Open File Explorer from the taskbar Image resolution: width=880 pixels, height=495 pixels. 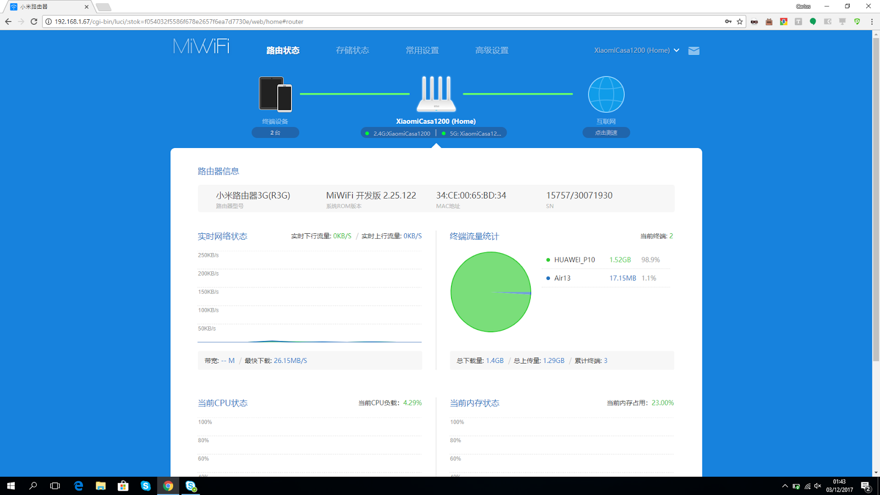pos(101,486)
